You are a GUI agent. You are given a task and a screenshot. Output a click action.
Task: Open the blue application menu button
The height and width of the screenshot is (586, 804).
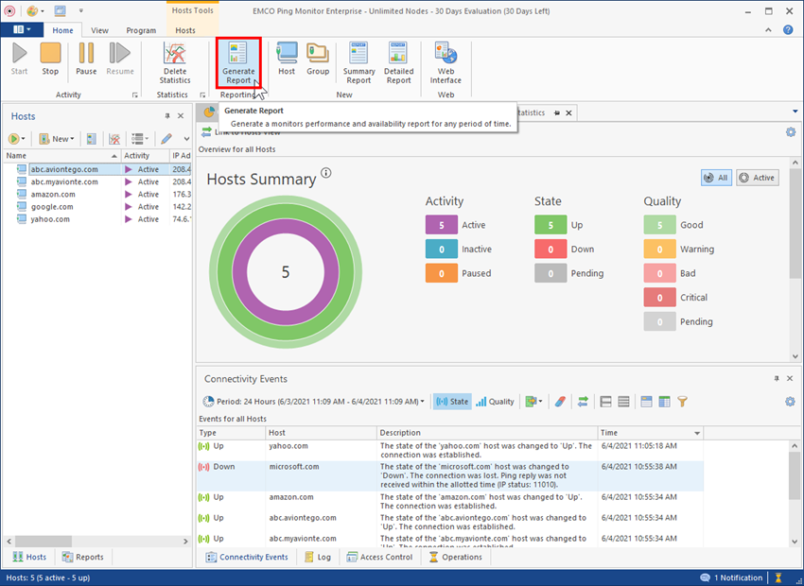22,29
